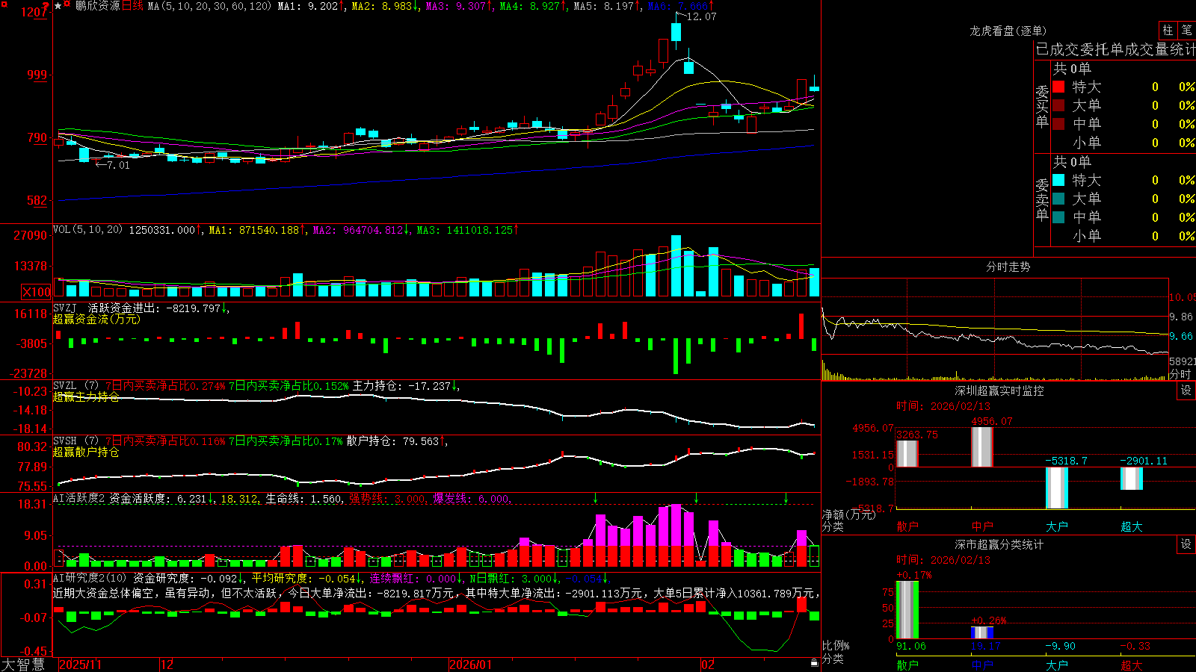Click the -9.90 value under 大户
This screenshot has height=672, width=1196.
coord(1061,646)
